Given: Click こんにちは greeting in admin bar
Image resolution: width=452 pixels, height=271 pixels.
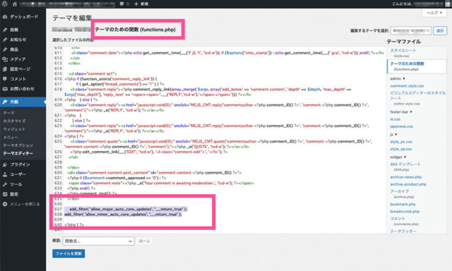Looking at the screenshot, I should click(403, 4).
